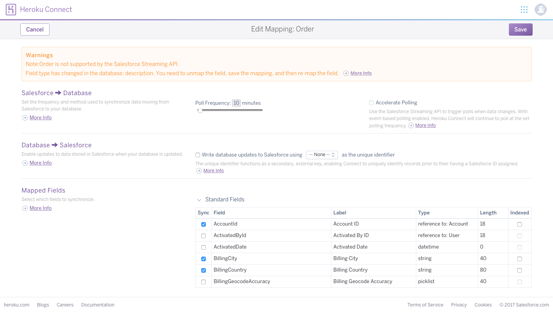Open the unique identifier None dropdown
The image size is (553, 313).
[x=322, y=155]
